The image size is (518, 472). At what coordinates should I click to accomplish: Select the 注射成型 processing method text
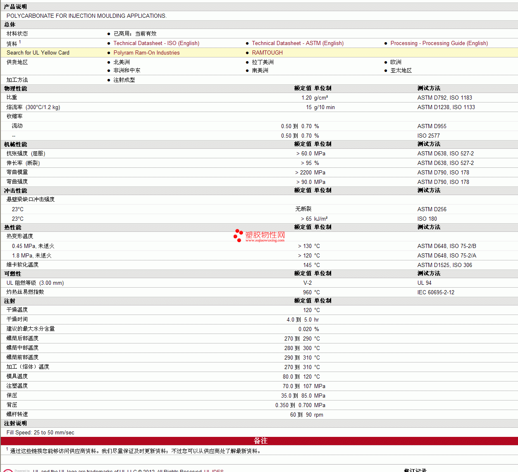coord(124,80)
